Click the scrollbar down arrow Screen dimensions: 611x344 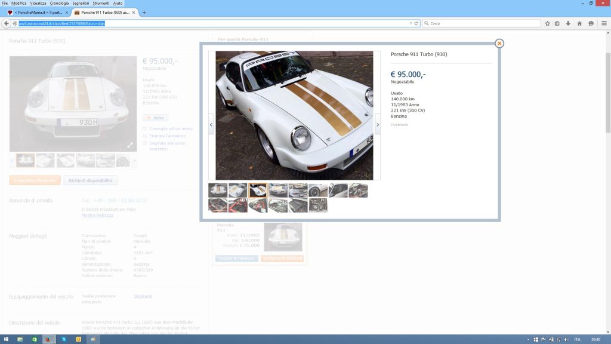pos(608,332)
